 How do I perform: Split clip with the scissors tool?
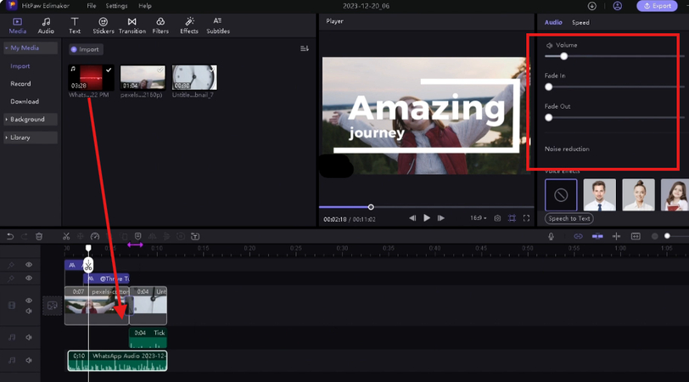66,237
